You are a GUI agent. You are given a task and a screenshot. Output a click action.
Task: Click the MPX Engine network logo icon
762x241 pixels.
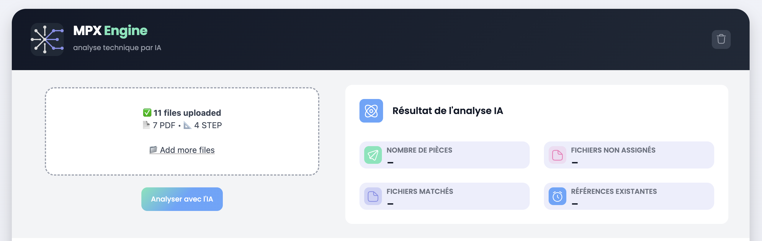pyautogui.click(x=47, y=39)
